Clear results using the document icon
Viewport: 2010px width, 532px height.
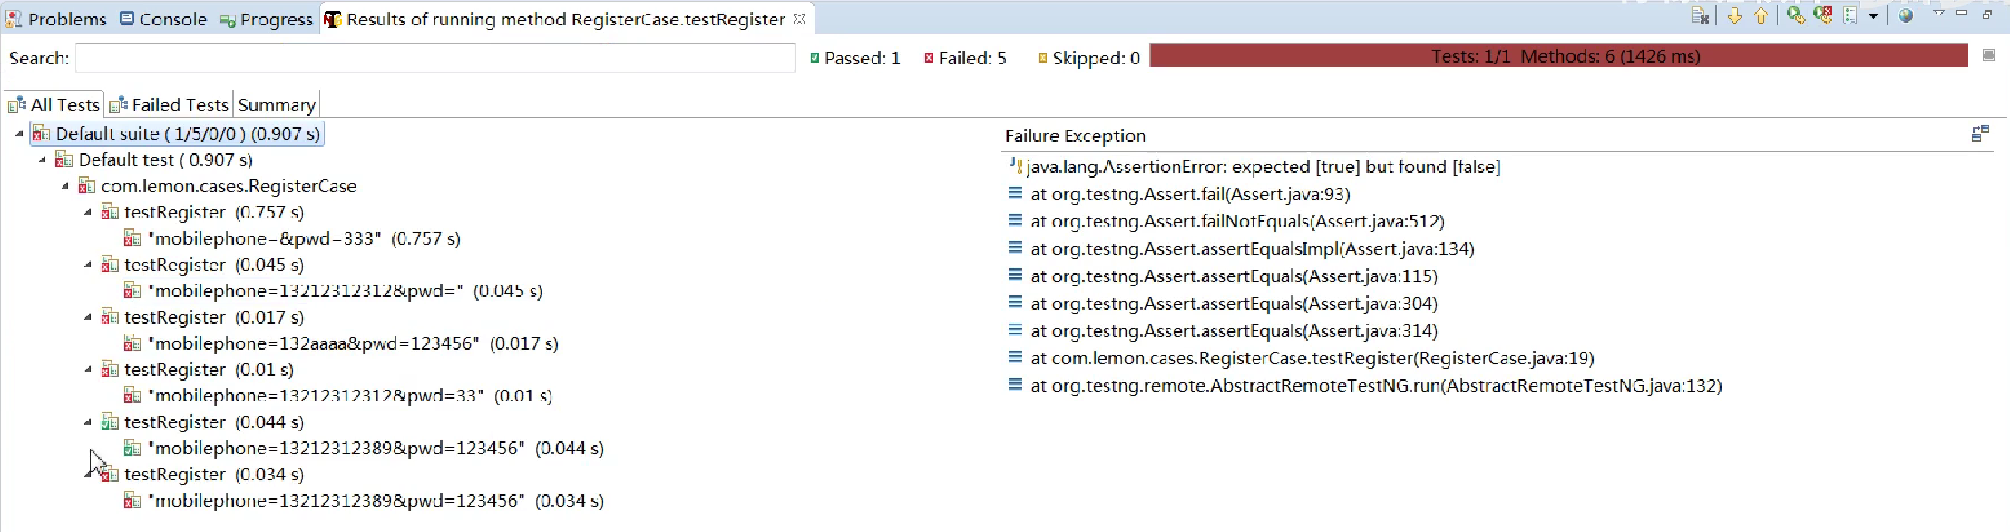[x=1700, y=15]
